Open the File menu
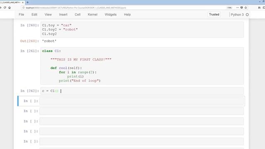The height and width of the screenshot is (149, 265). [x=21, y=14]
